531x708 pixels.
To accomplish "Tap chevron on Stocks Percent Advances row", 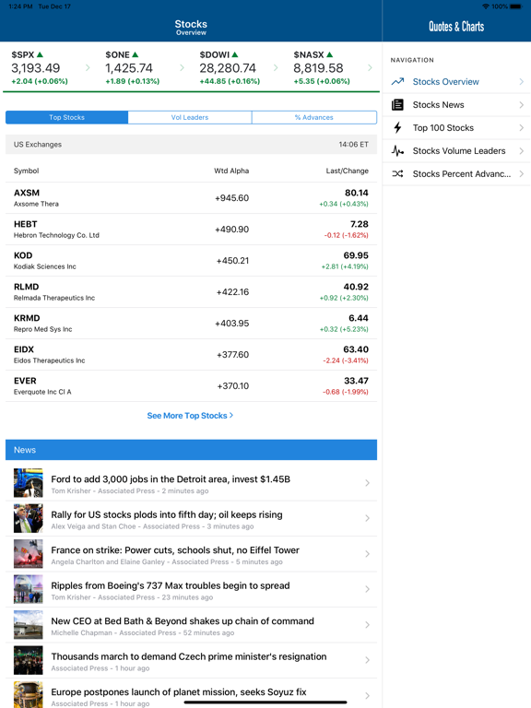I will click(x=522, y=174).
